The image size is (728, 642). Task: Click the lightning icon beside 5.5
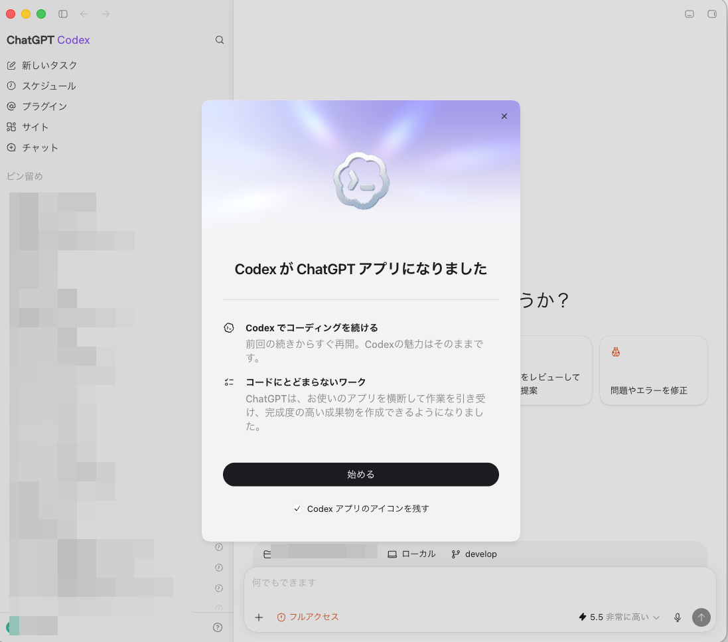582,617
